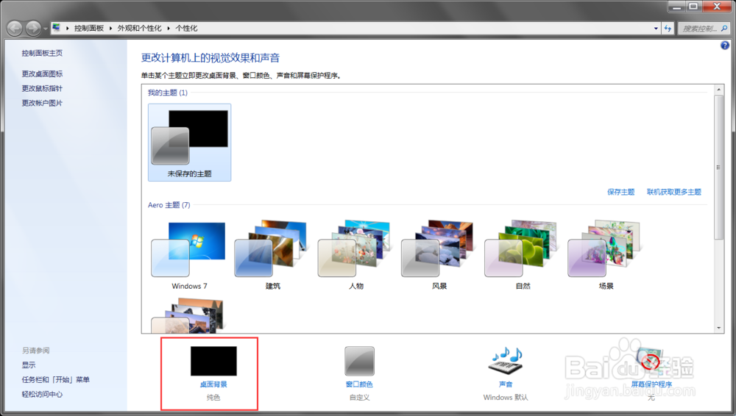The height and width of the screenshot is (416, 736).
Task: Click the 纯色 label under desktop background
Action: point(213,397)
